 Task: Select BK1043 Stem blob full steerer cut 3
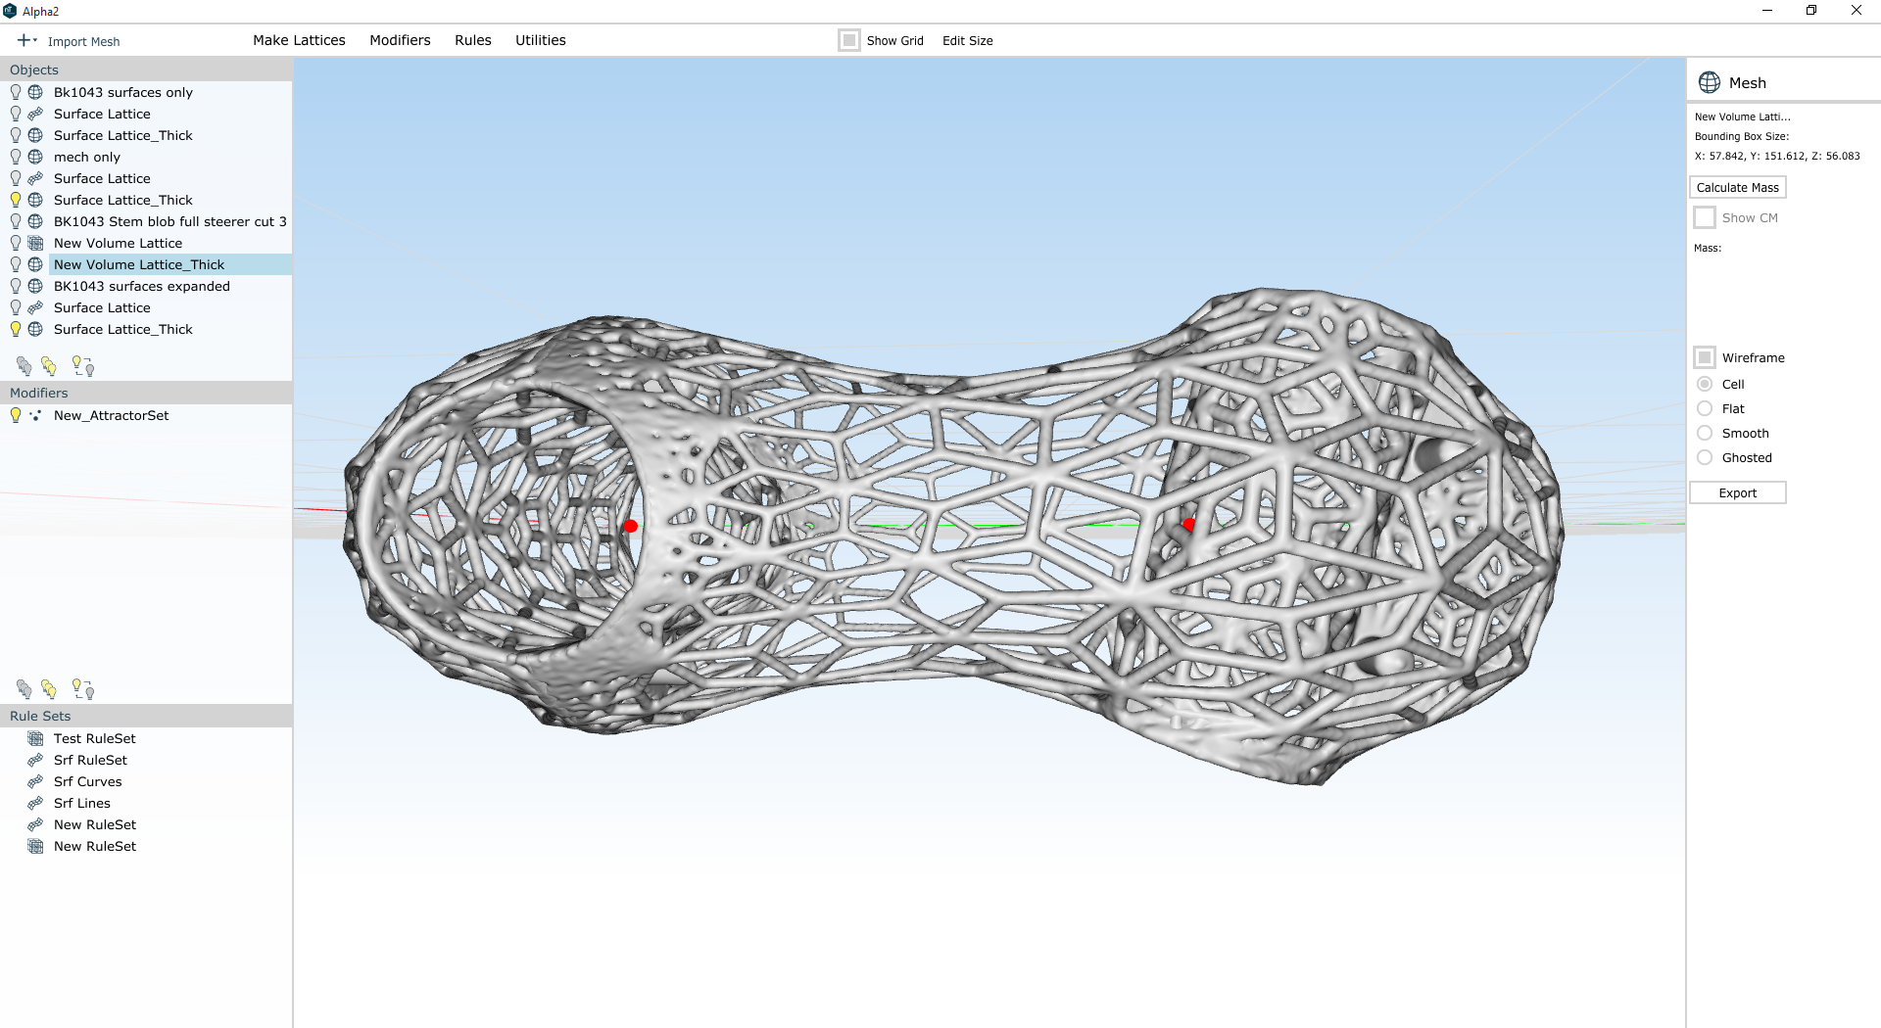pos(170,221)
